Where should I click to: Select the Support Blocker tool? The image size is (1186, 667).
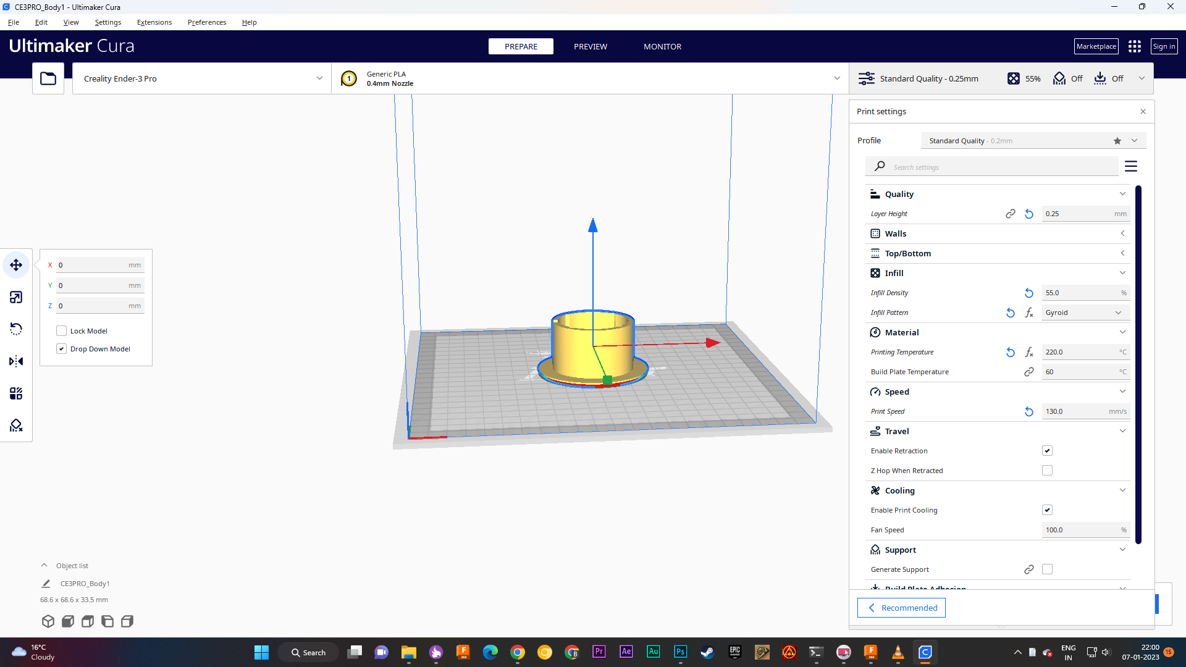tap(15, 425)
